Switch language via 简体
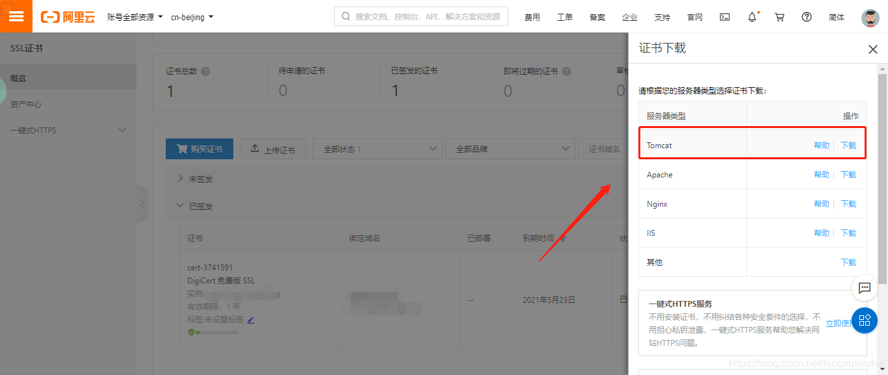888x375 pixels. click(837, 18)
